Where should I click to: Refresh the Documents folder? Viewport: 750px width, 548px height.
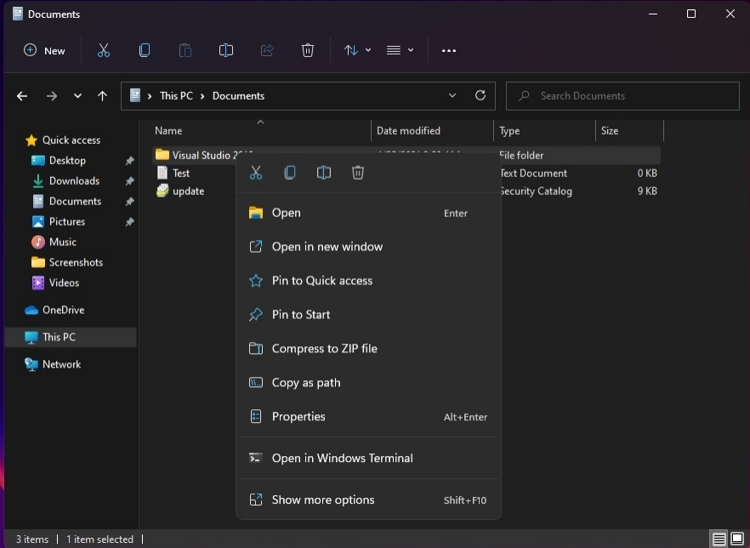(x=480, y=95)
